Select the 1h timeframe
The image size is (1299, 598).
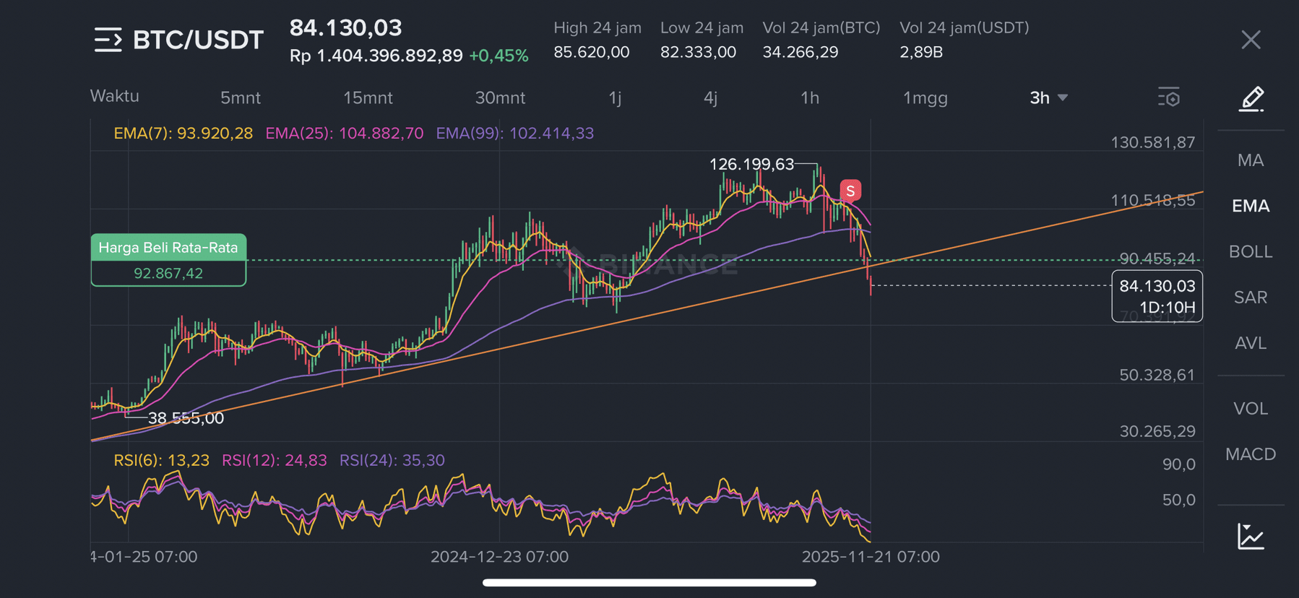click(x=810, y=97)
